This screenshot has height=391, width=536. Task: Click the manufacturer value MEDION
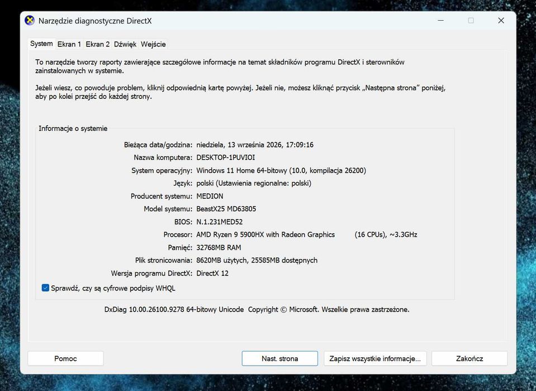pos(210,196)
